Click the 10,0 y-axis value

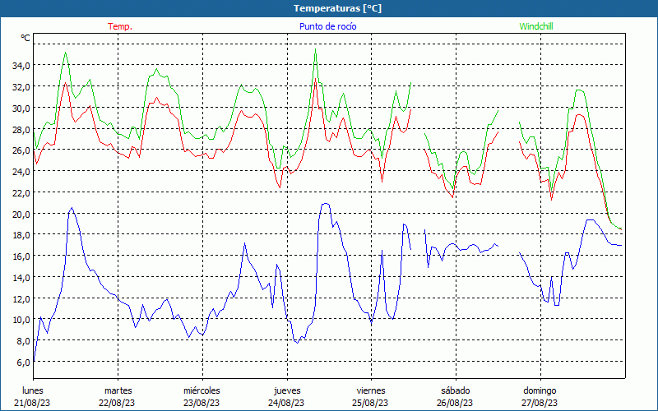22,320
